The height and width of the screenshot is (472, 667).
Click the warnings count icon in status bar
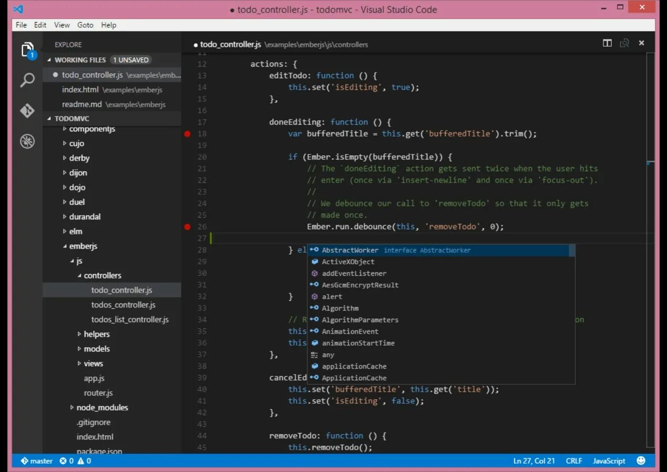point(84,461)
